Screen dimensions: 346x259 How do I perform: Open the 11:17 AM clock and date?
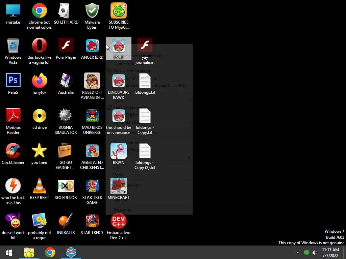point(330,253)
